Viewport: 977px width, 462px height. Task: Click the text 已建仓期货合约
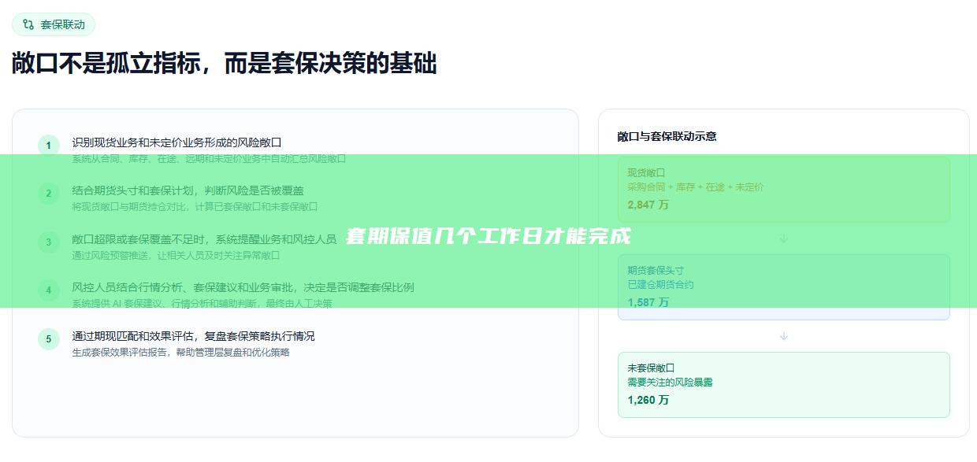[661, 285]
